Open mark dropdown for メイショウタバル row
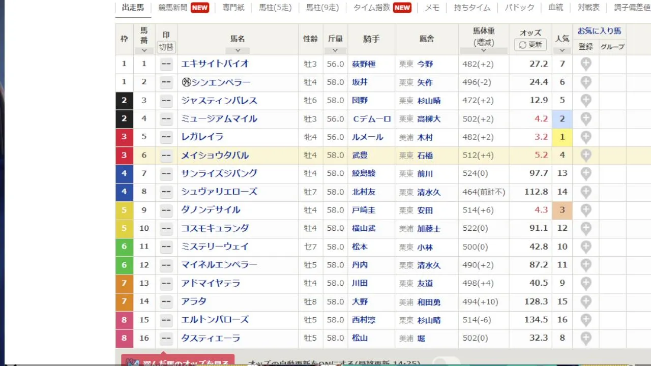651x366 pixels. [x=166, y=156]
